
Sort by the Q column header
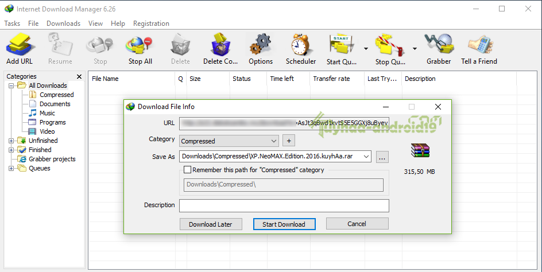point(181,79)
